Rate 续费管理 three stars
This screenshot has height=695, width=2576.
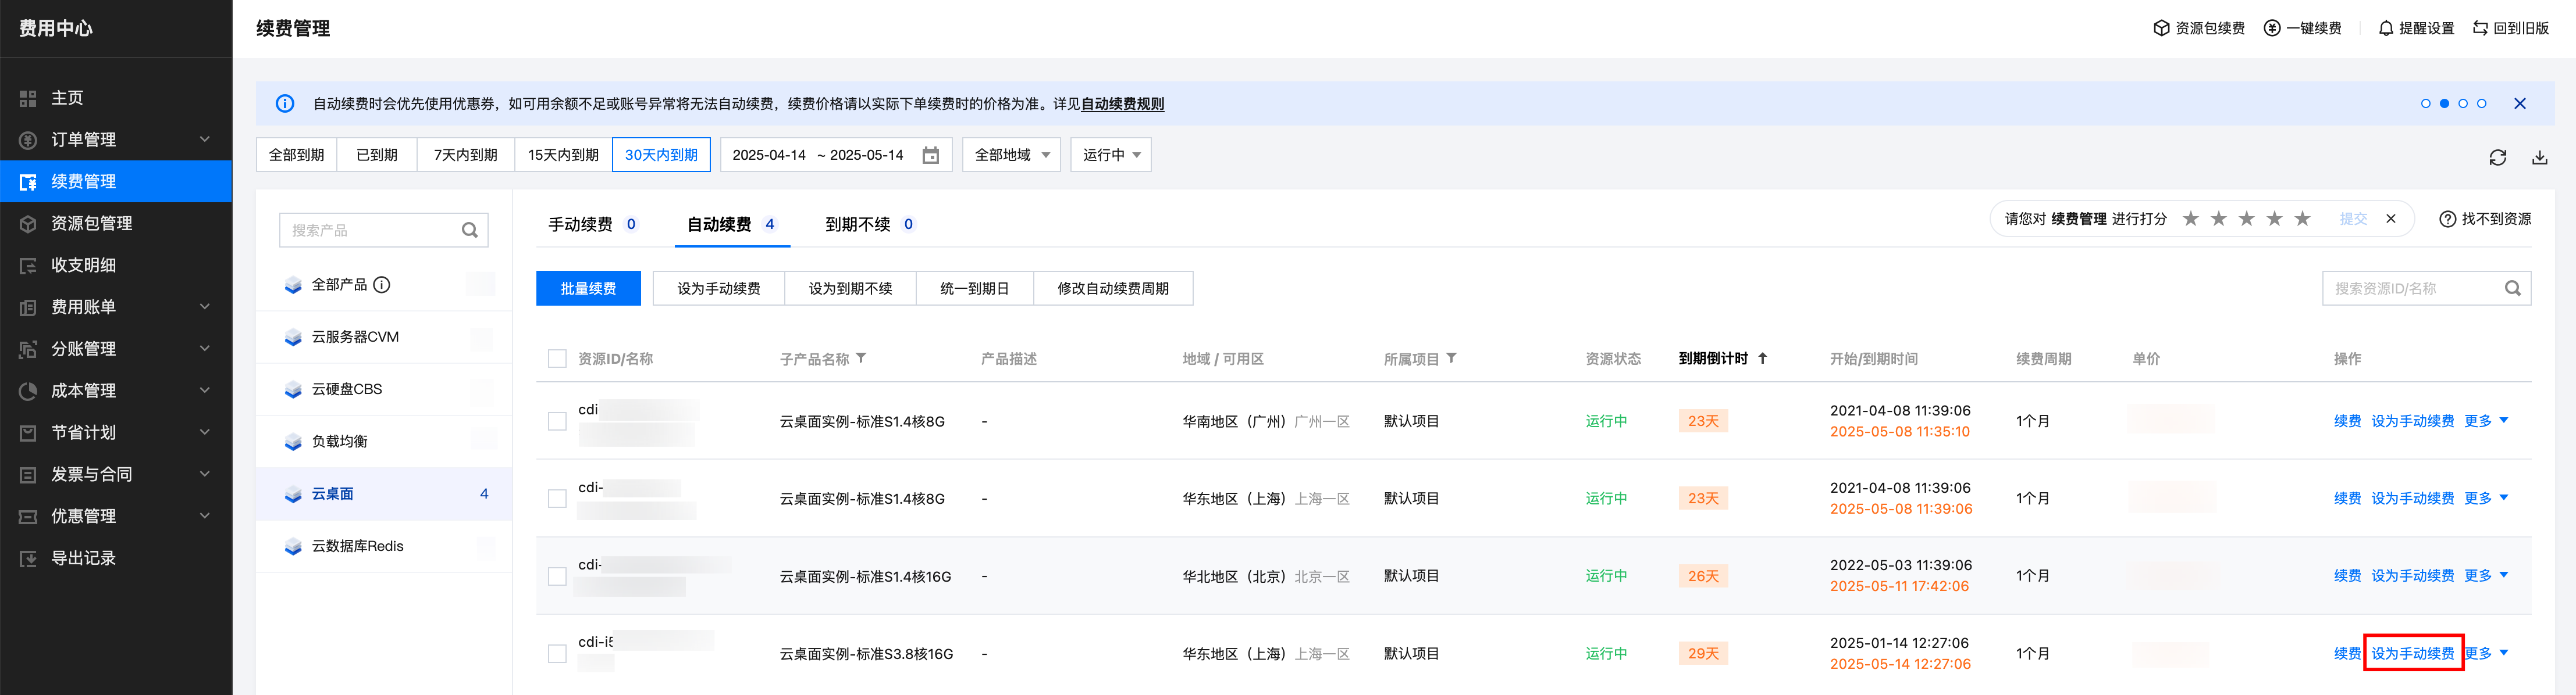[x=2247, y=218]
